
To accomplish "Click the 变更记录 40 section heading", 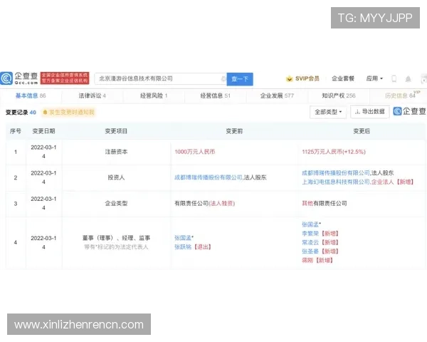I will [21, 113].
